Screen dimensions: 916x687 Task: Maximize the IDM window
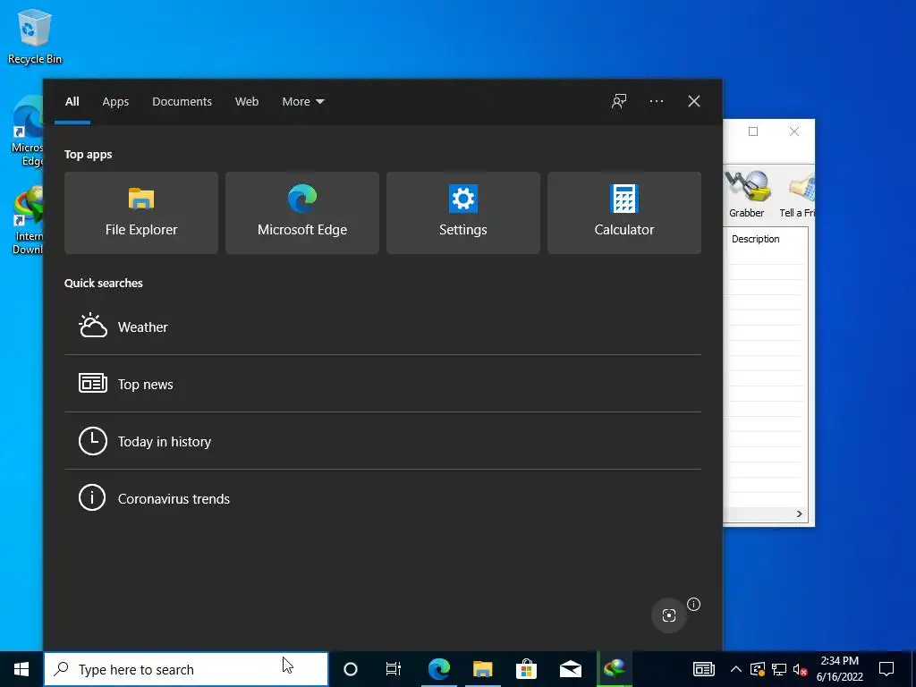click(x=753, y=131)
